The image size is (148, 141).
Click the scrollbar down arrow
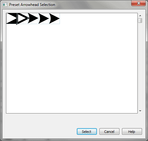(x=140, y=111)
